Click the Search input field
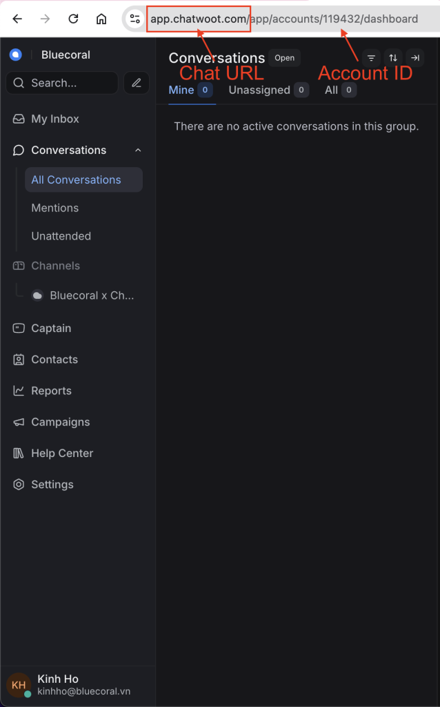This screenshot has width=440, height=707. point(62,83)
